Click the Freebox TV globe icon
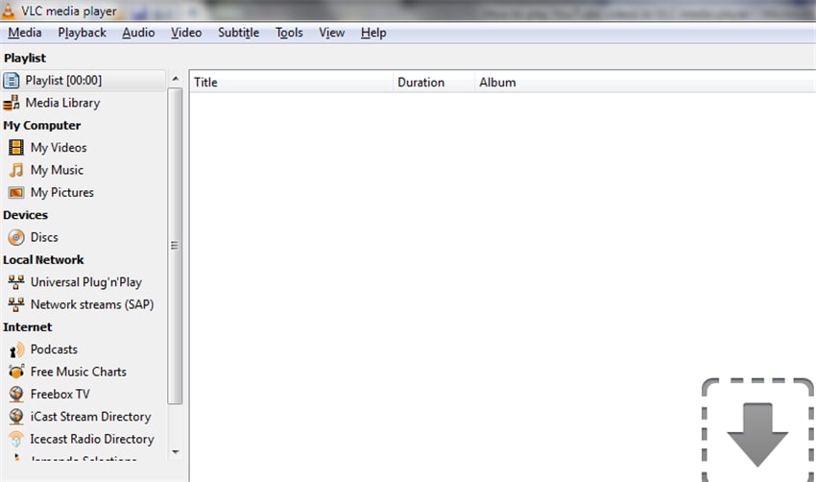The image size is (816, 482). click(16, 394)
